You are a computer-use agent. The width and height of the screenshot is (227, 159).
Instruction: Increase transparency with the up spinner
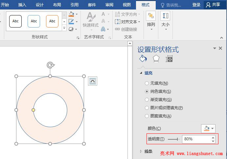click(x=213, y=137)
